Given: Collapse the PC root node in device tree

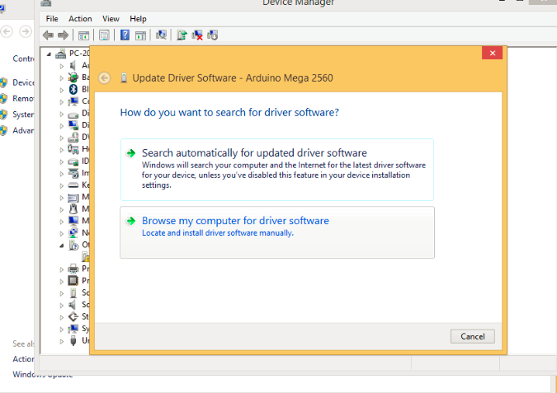Looking at the screenshot, I should tap(49, 54).
